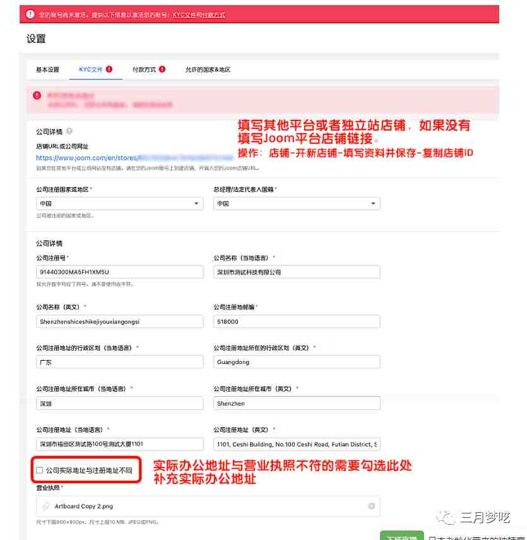Click the alert badge on KYC文件 tab
The width and height of the screenshot is (527, 540).
109,69
